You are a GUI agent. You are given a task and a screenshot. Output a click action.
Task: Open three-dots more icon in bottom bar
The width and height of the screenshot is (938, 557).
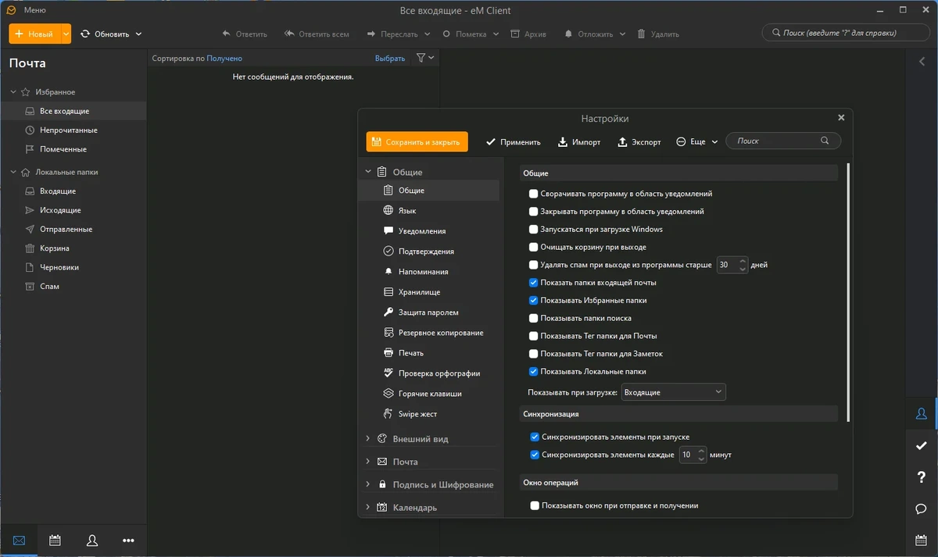[129, 540]
